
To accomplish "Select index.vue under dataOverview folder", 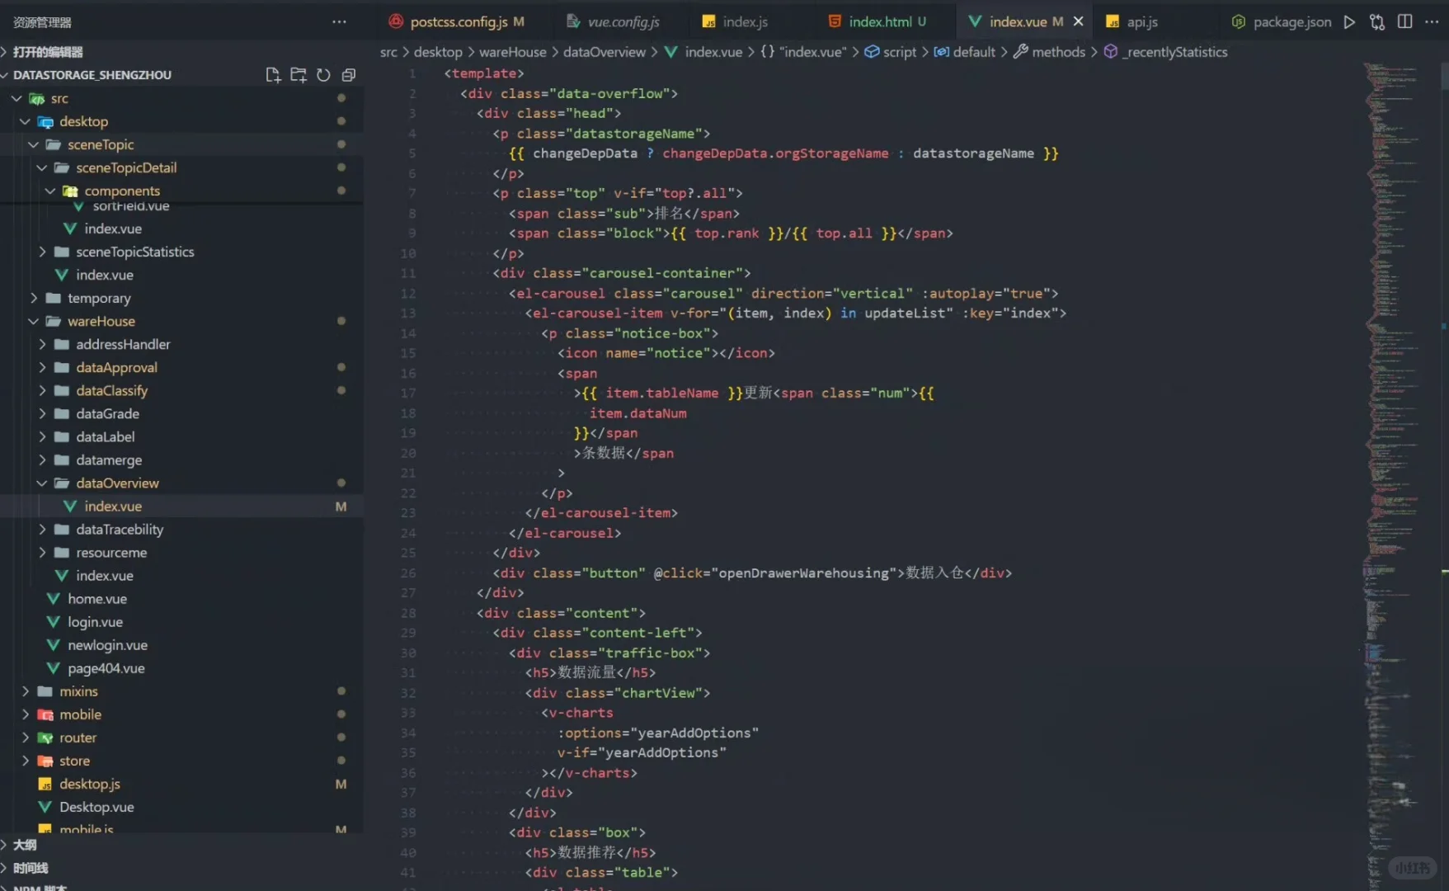I will pos(181,507).
